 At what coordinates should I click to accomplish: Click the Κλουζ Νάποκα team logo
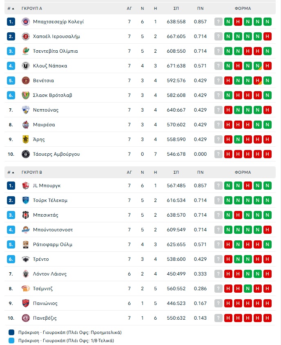click(x=25, y=66)
